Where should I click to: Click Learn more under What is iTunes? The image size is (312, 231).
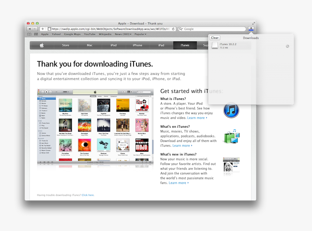click(x=197, y=118)
